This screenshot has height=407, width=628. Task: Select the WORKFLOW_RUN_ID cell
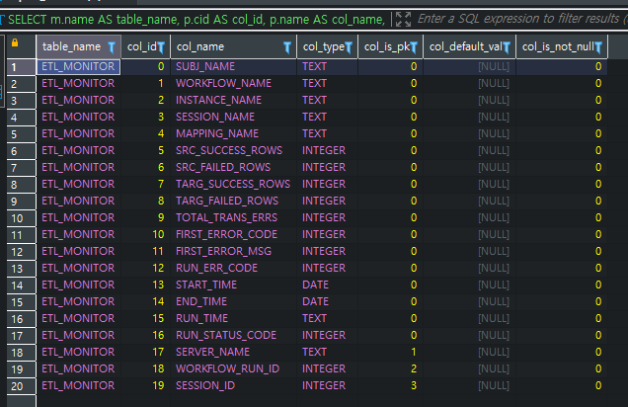tap(233, 369)
